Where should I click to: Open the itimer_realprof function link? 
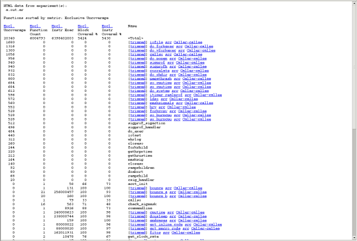click(166, 95)
